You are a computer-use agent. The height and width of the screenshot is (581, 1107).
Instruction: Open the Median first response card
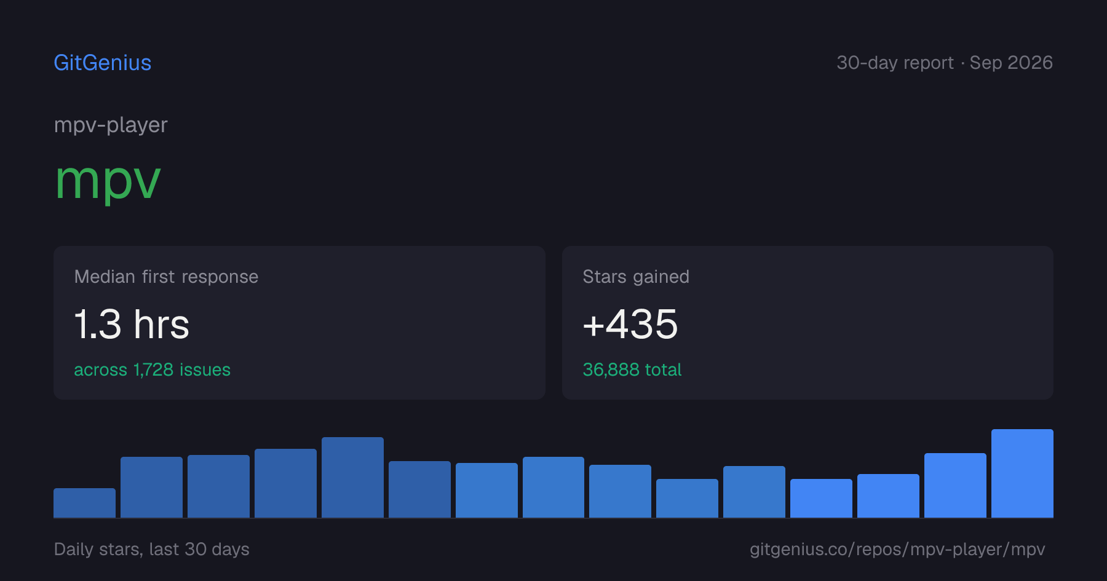pos(300,323)
